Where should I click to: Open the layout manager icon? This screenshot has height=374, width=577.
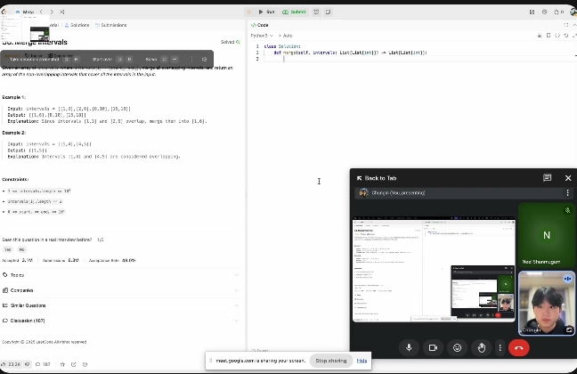point(532,12)
